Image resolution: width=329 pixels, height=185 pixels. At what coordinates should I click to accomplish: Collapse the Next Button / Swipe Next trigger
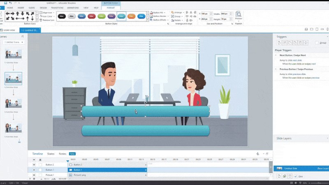click(x=276, y=55)
